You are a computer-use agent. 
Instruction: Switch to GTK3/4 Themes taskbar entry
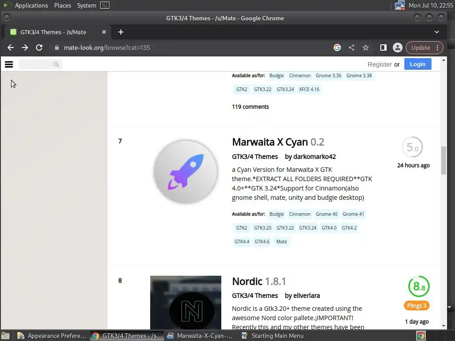pos(127,336)
